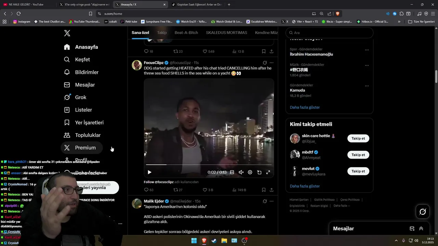Viewport: 438px width, 246px height.
Task: Go to Anasayfa in the sidebar
Action: [x=81, y=47]
